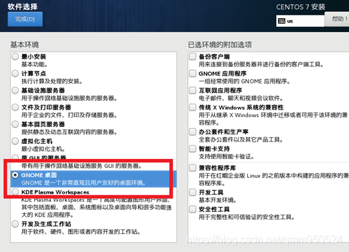This screenshot has width=349, height=252.
Task: Pick the 虚拟化主机 environment radio
Action: coord(15,141)
